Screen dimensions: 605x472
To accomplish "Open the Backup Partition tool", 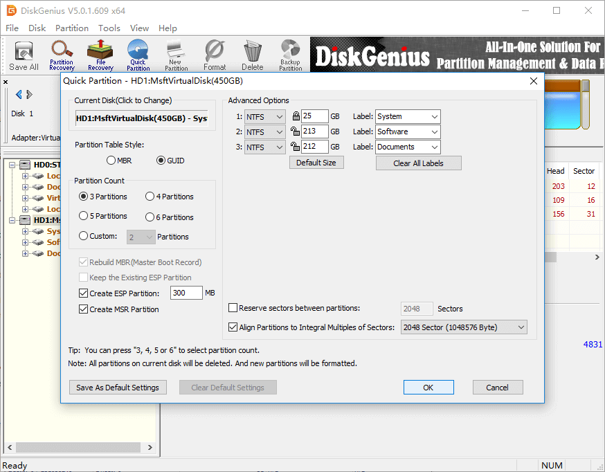I will click(290, 55).
